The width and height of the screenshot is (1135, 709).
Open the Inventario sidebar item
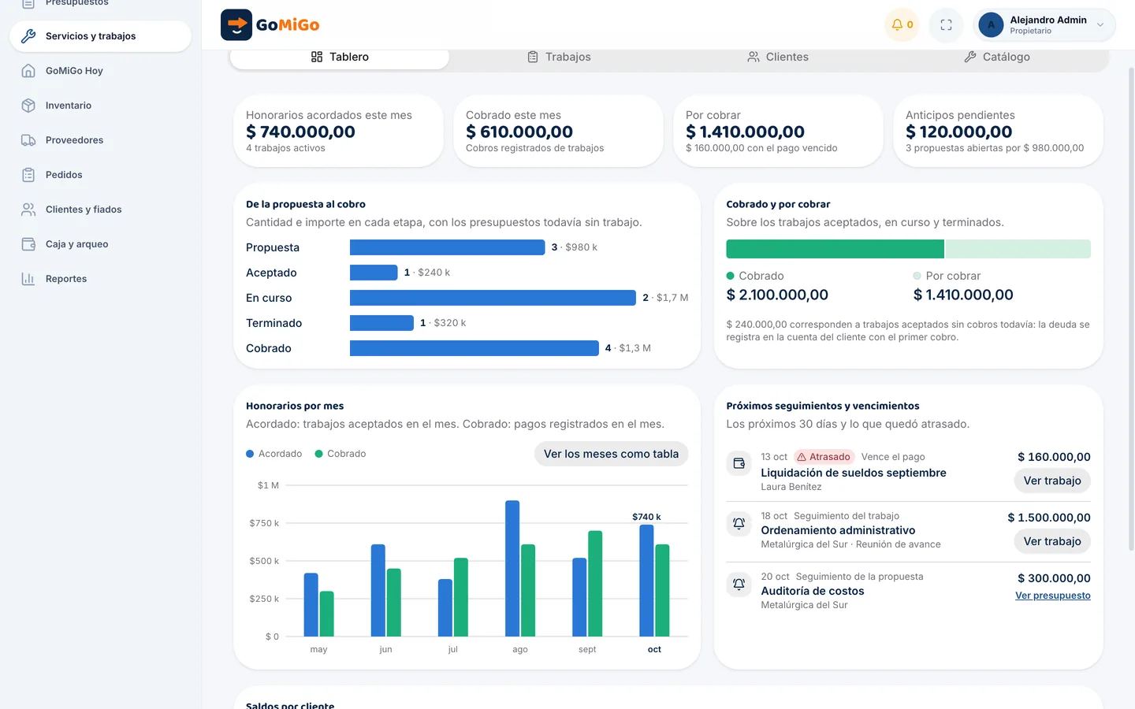pos(100,106)
